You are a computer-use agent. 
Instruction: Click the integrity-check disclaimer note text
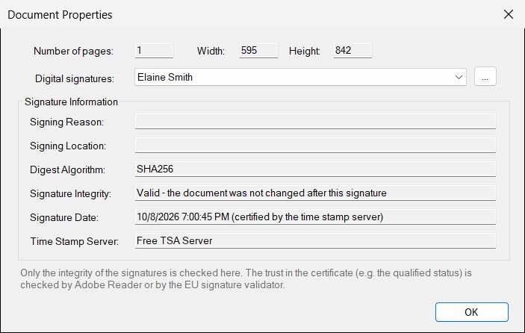pyautogui.click(x=246, y=278)
